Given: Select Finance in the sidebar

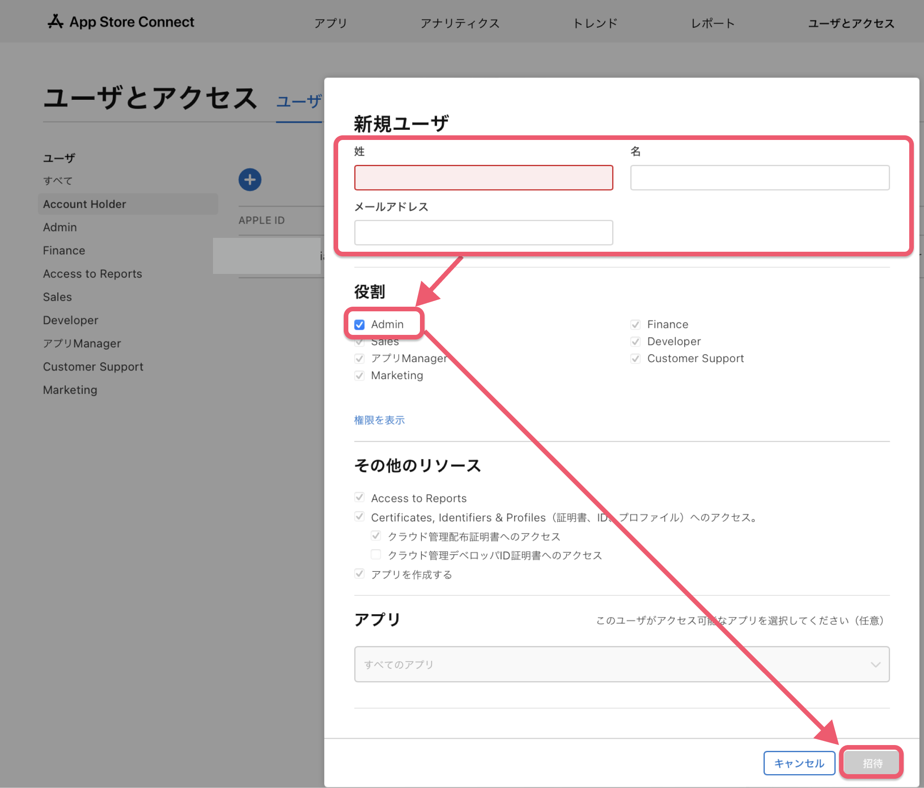Looking at the screenshot, I should pyautogui.click(x=64, y=250).
